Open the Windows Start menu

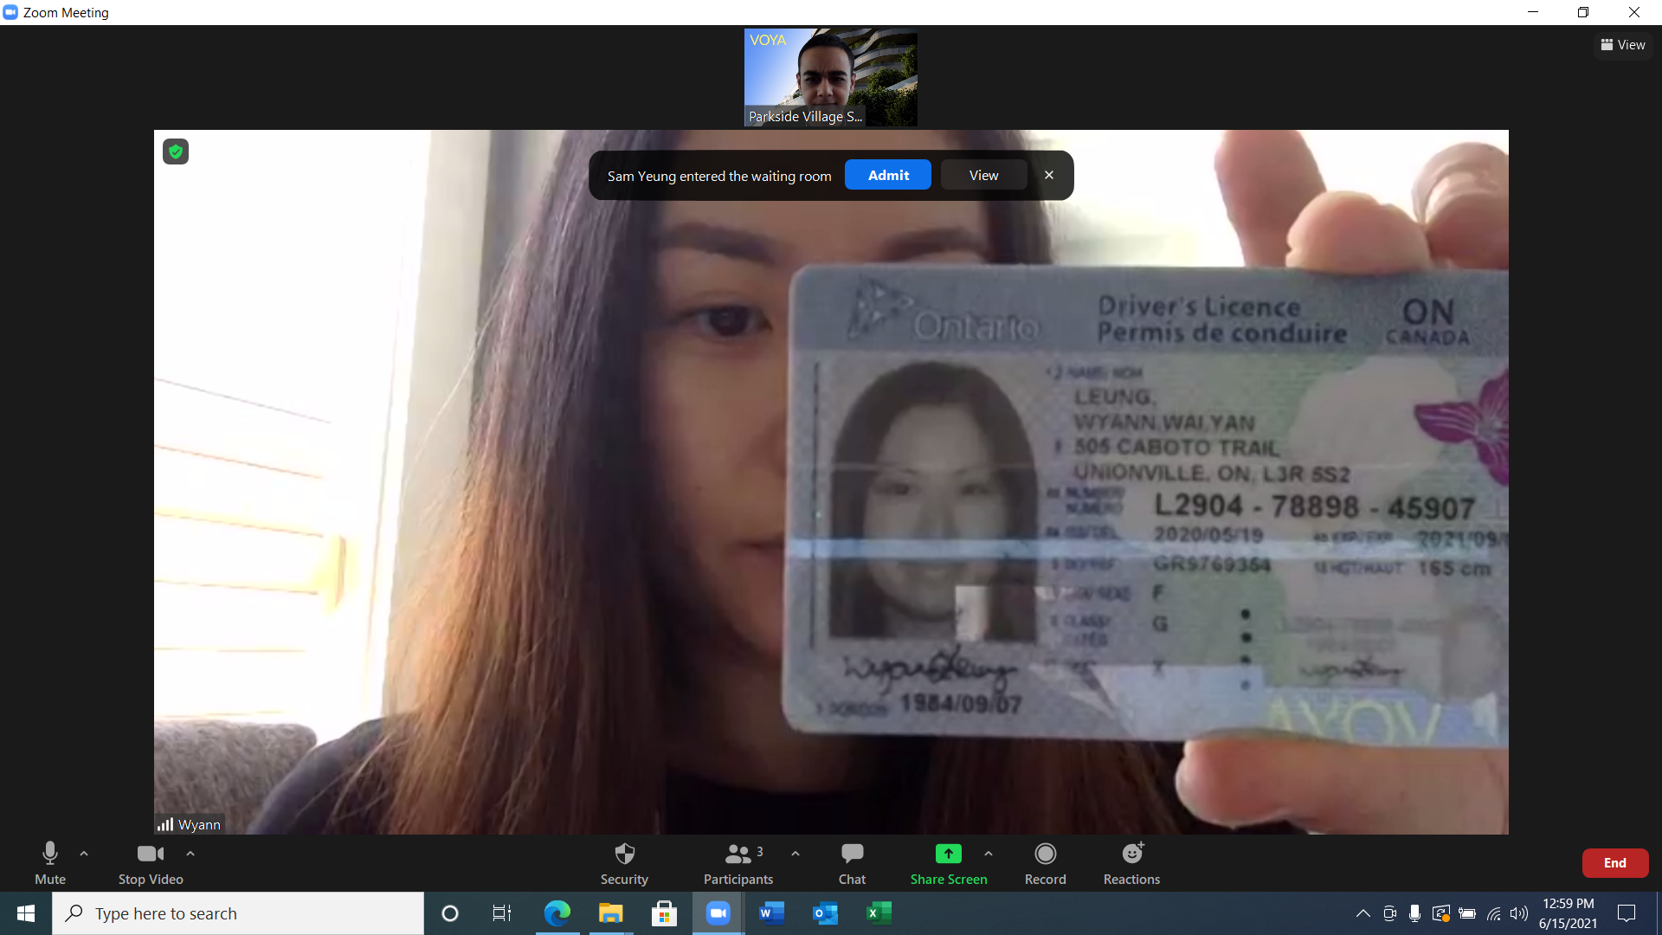tap(26, 913)
